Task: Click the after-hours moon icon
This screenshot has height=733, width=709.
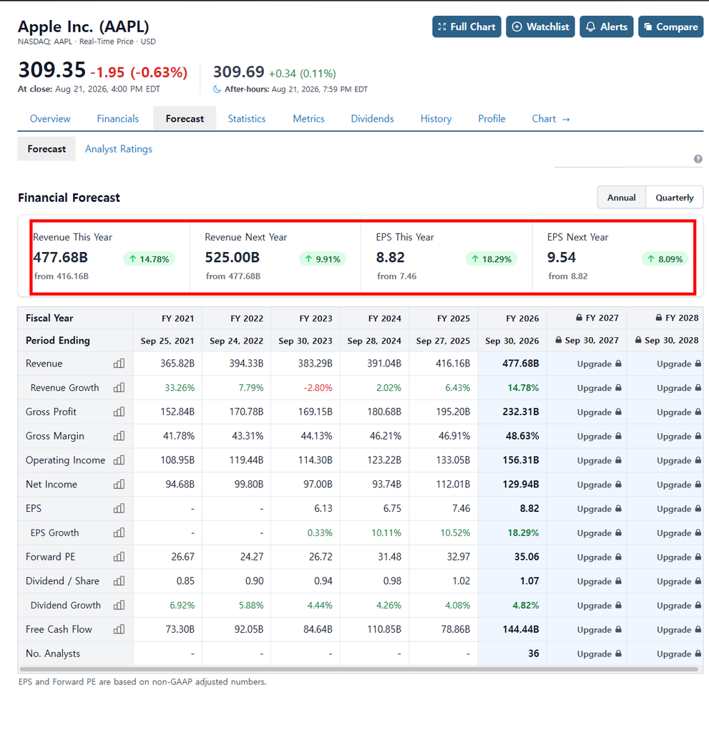Action: [x=217, y=89]
